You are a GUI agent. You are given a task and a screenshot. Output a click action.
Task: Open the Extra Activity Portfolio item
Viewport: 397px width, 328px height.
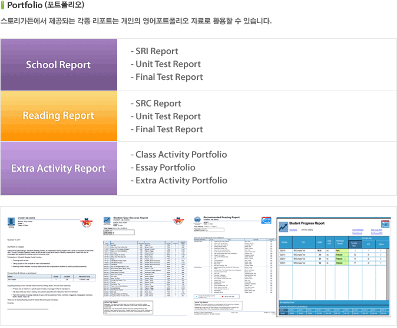178,180
